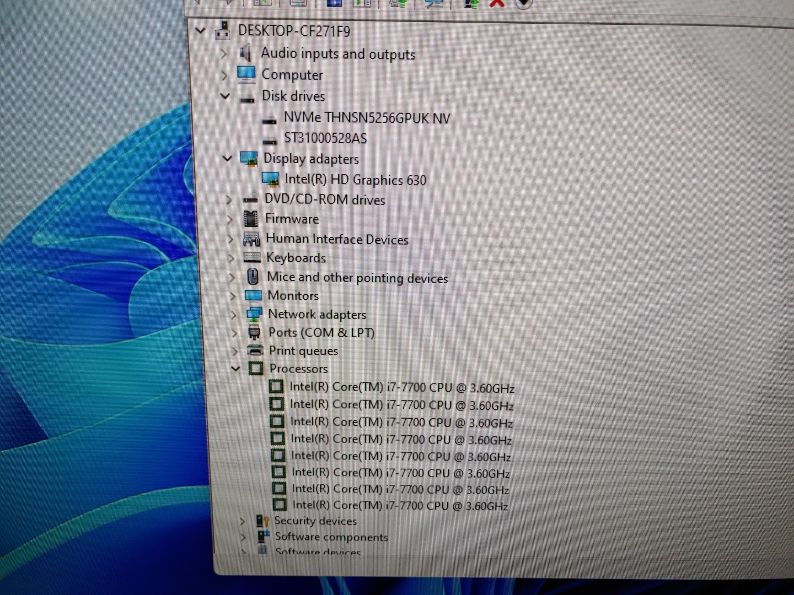The image size is (794, 595).
Task: Select the DESKTOP-CF271F9 label
Action: (x=294, y=31)
